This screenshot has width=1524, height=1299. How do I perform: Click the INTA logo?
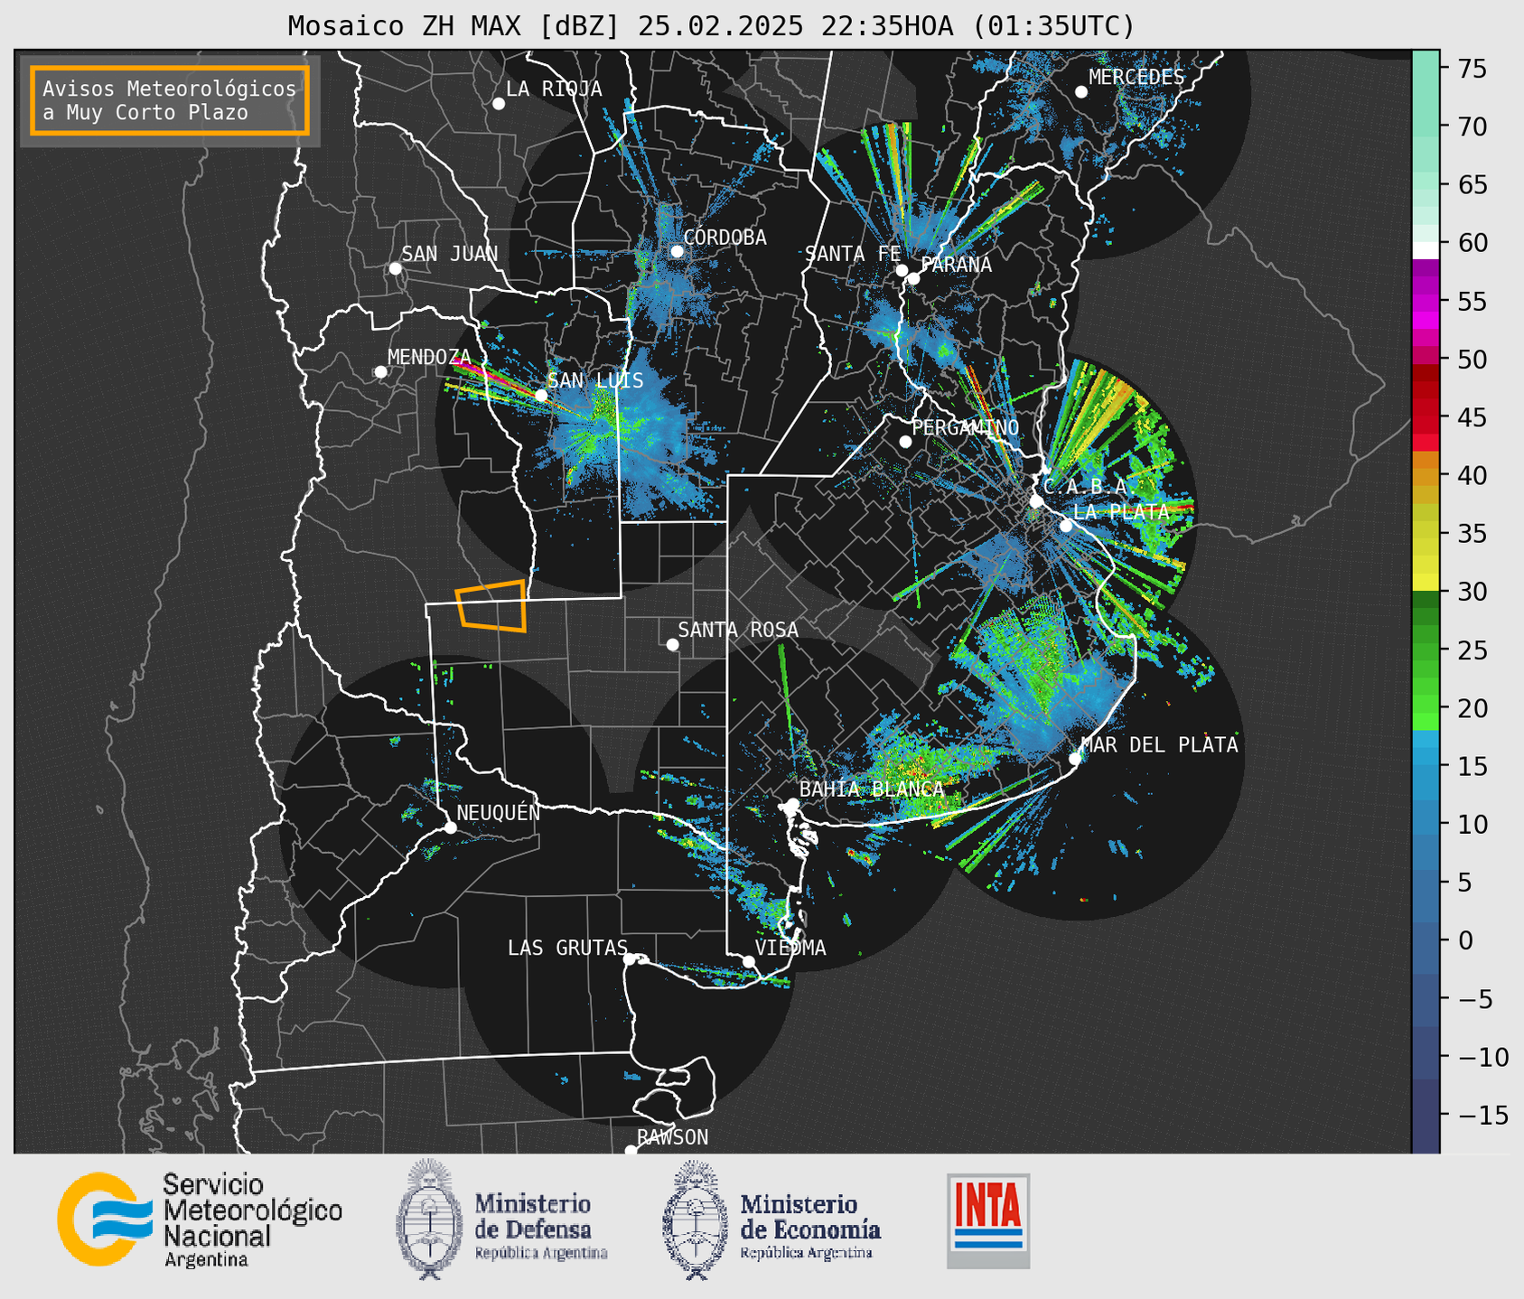coord(988,1221)
